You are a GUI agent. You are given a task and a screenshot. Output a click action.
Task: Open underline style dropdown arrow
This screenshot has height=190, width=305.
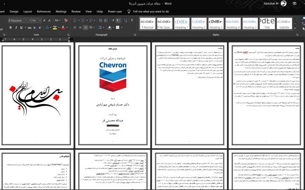coord(25,28)
